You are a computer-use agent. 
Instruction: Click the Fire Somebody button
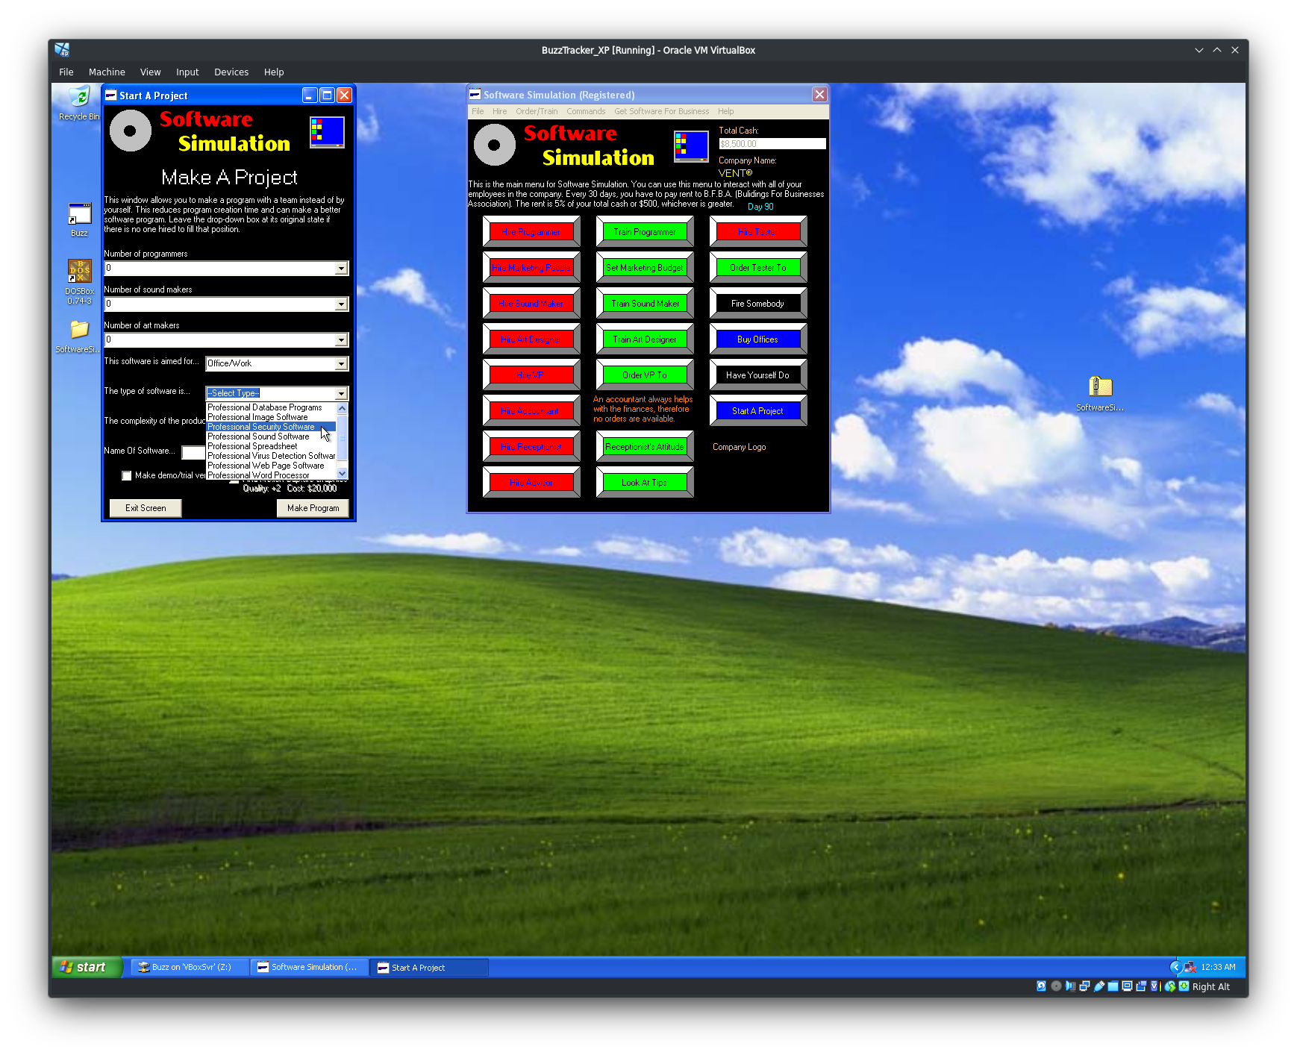click(757, 303)
